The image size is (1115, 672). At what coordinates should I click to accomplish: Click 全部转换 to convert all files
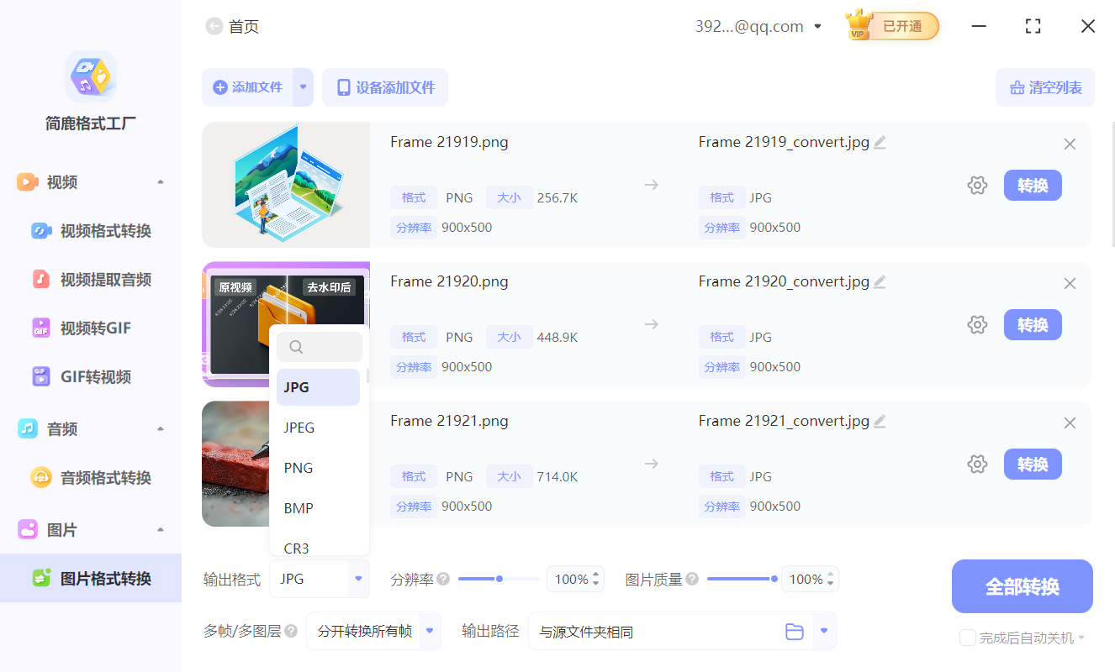click(1022, 585)
